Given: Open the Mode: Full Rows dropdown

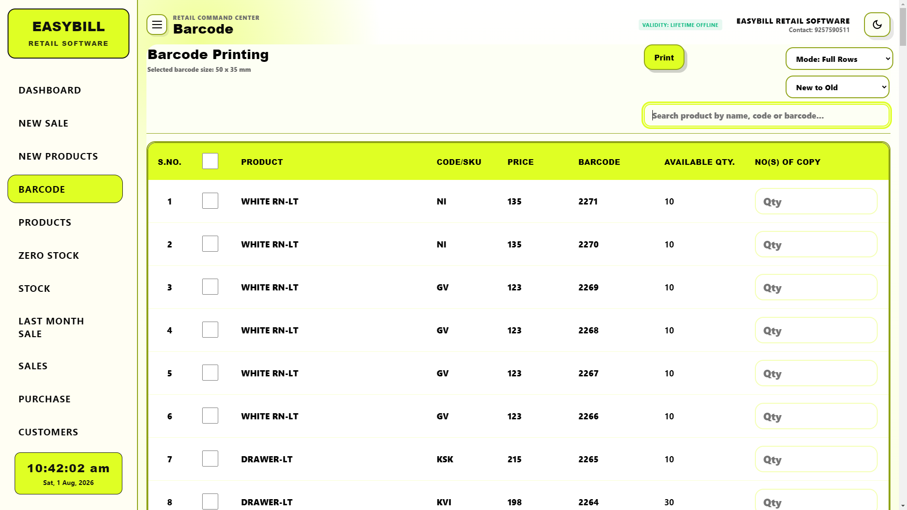Looking at the screenshot, I should (x=839, y=59).
